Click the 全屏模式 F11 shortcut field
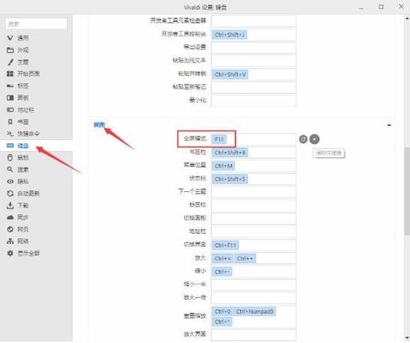410x343 pixels. click(253, 139)
